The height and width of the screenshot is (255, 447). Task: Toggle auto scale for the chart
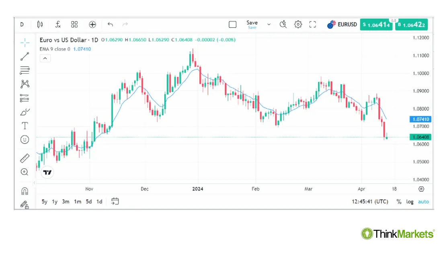[x=423, y=202]
